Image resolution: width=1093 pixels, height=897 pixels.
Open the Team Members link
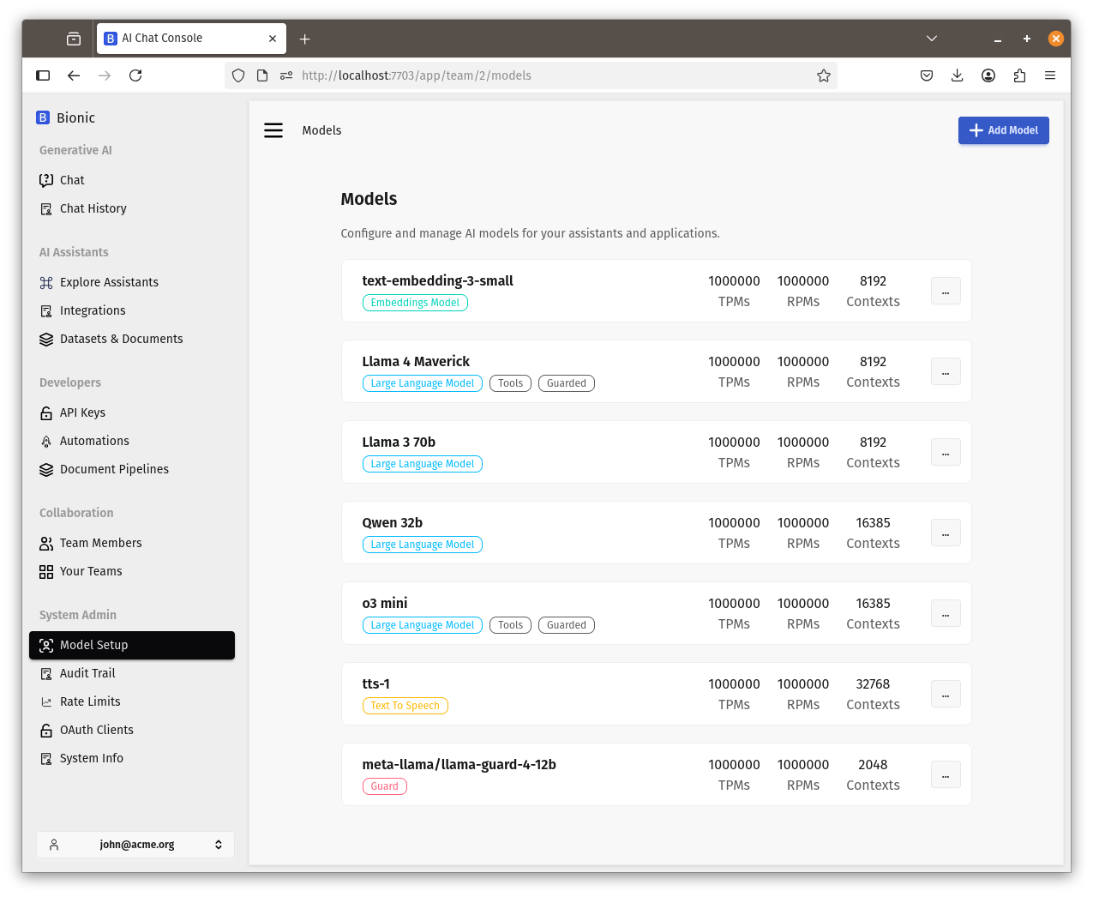click(100, 543)
